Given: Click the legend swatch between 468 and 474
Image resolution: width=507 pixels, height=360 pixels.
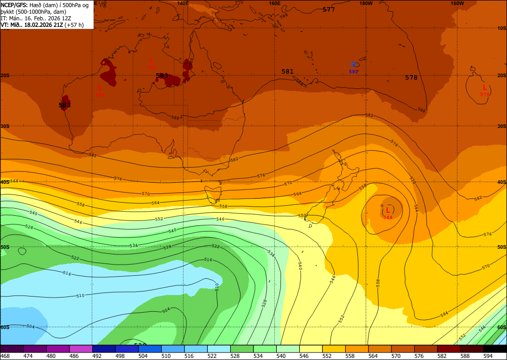Looking at the screenshot, I should click(12, 349).
